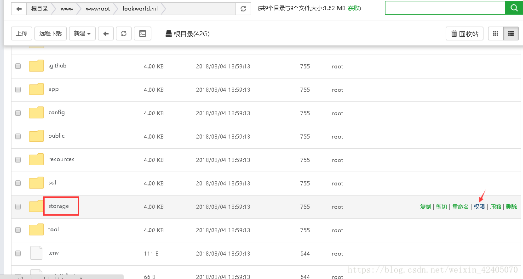
Task: Open the app folder name
Action: coord(53,89)
